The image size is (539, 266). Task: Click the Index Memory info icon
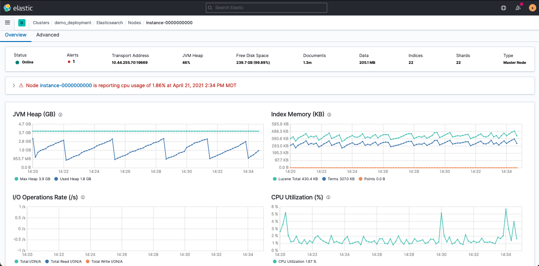(x=329, y=115)
